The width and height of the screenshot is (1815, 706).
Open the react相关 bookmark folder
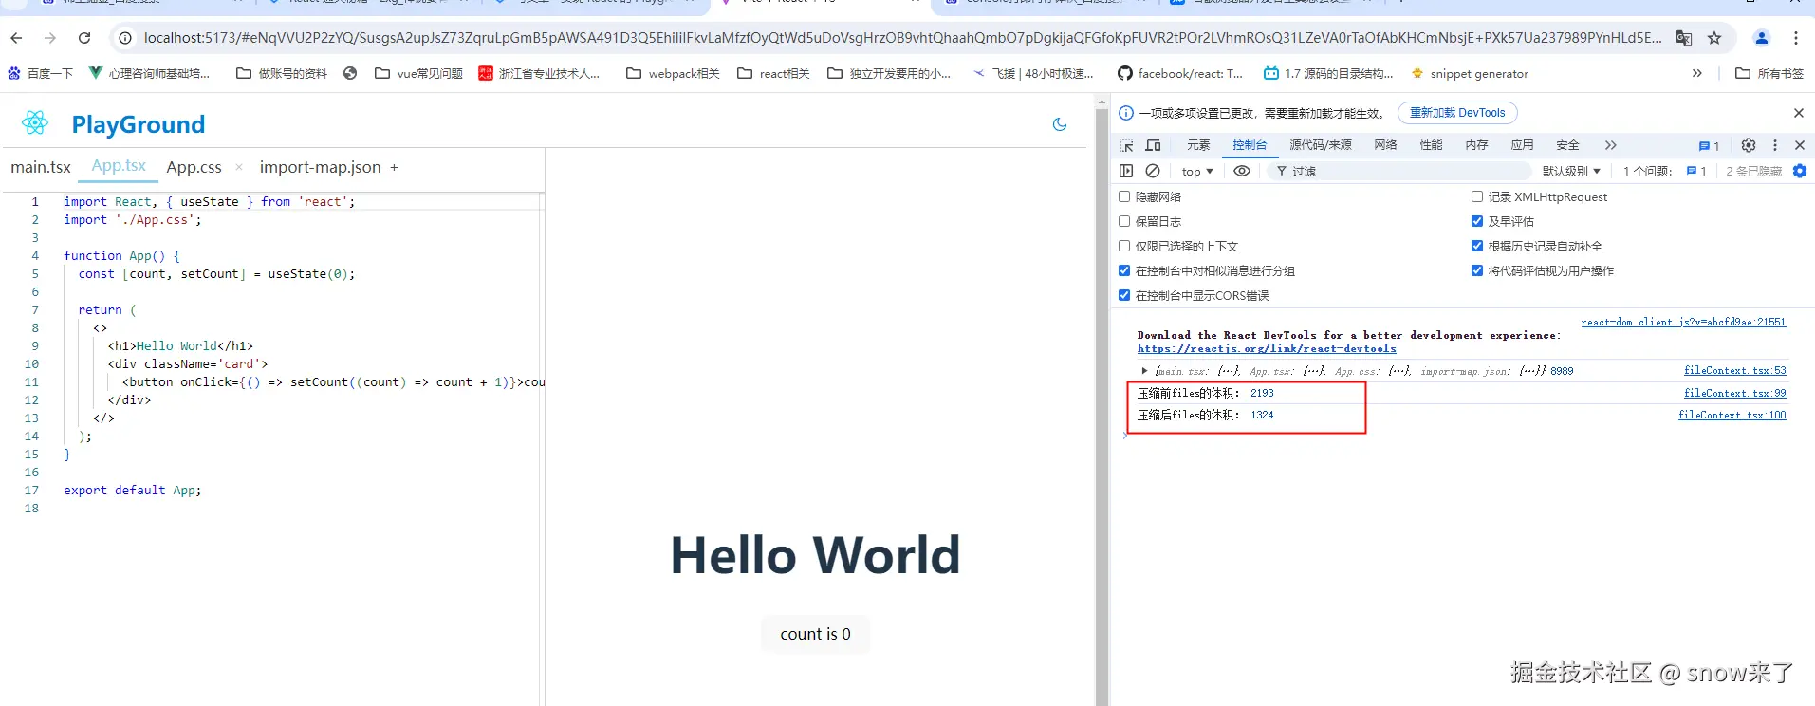(x=773, y=73)
